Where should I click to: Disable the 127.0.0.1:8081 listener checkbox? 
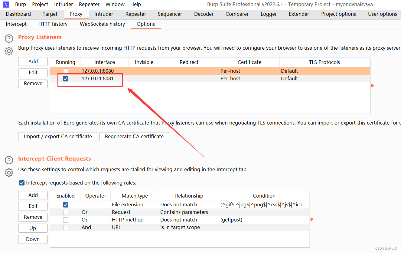66,79
